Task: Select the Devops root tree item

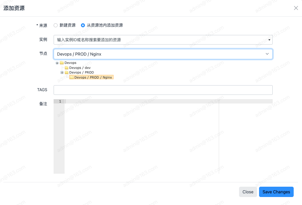Action: click(x=70, y=63)
